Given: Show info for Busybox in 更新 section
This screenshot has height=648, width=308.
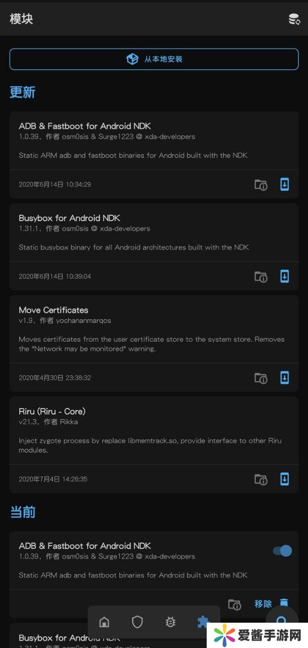Looking at the screenshot, I should point(261,277).
